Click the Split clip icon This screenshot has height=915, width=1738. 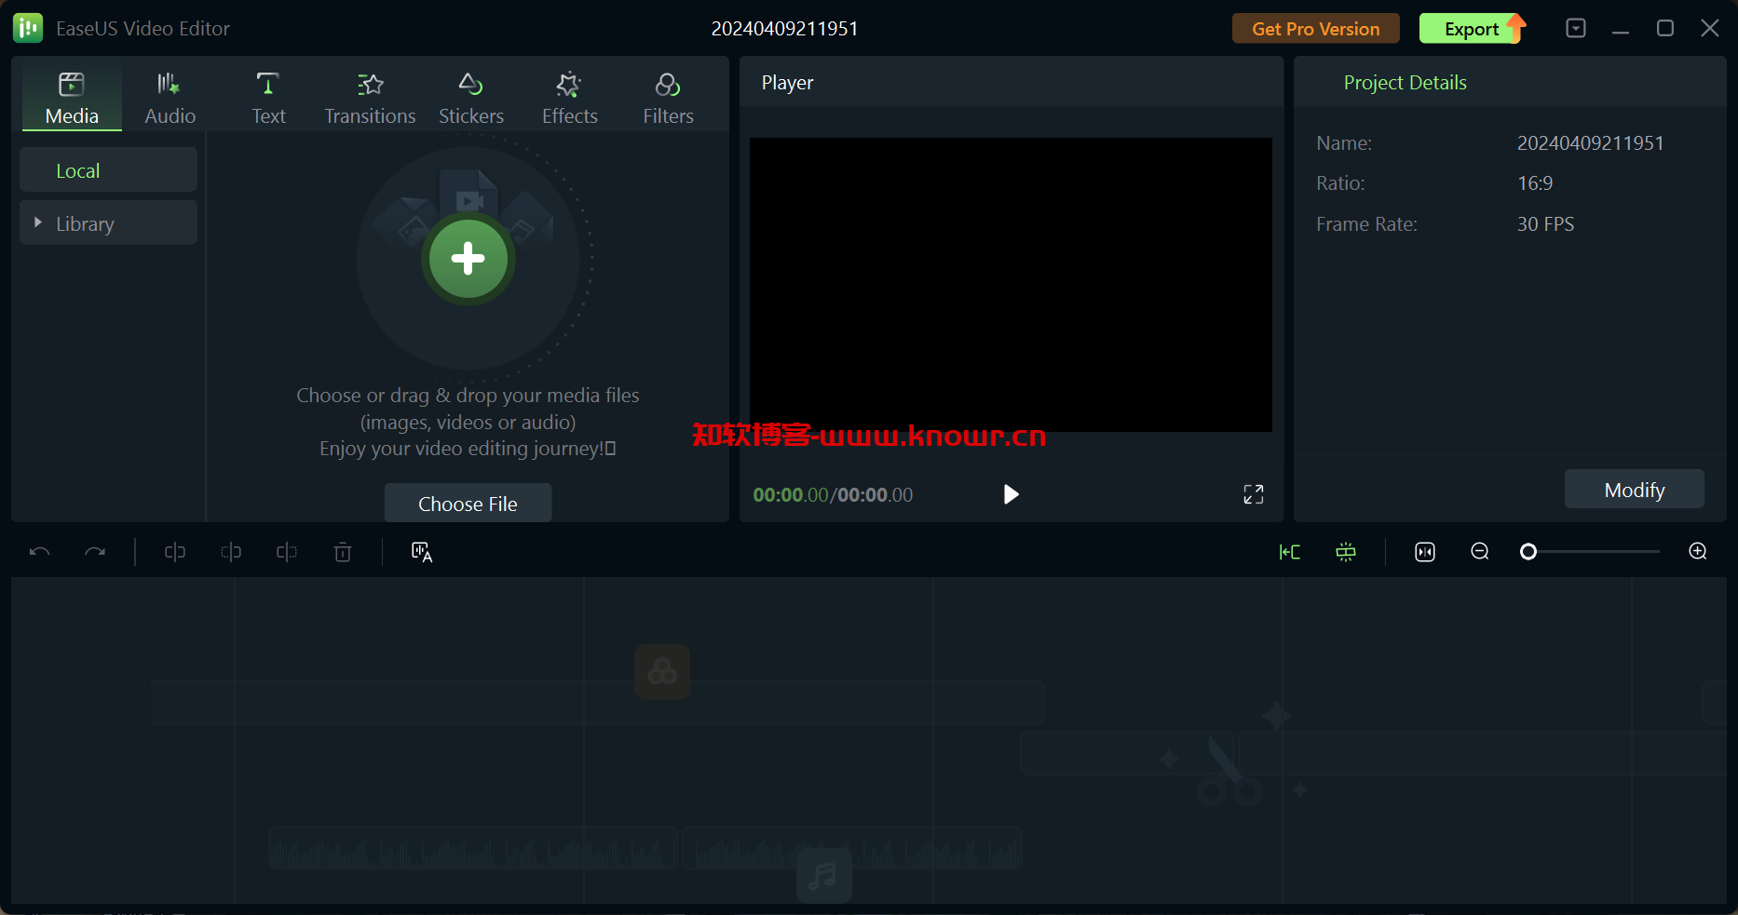pos(175,552)
